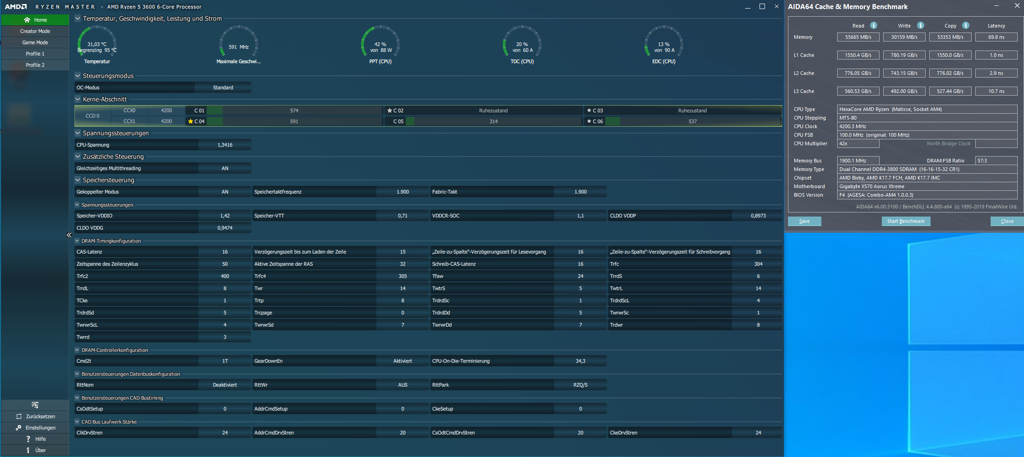Click the OC-Modus value 'Standard'
The width and height of the screenshot is (1024, 457).
(223, 88)
